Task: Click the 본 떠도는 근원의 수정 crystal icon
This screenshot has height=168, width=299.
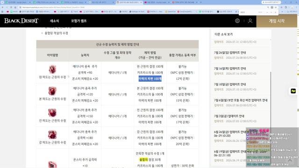Action: 52,91
